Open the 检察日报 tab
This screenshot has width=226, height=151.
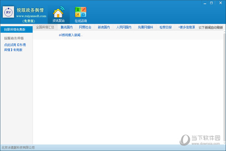tap(166, 27)
